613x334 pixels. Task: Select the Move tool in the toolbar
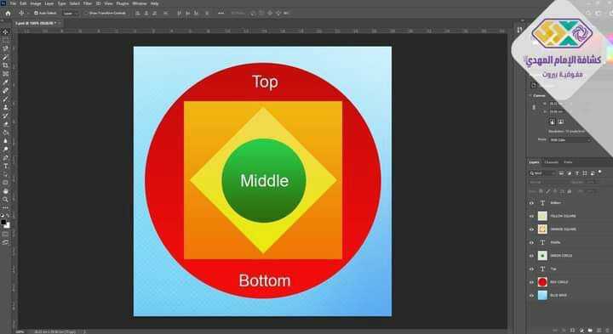click(5, 31)
